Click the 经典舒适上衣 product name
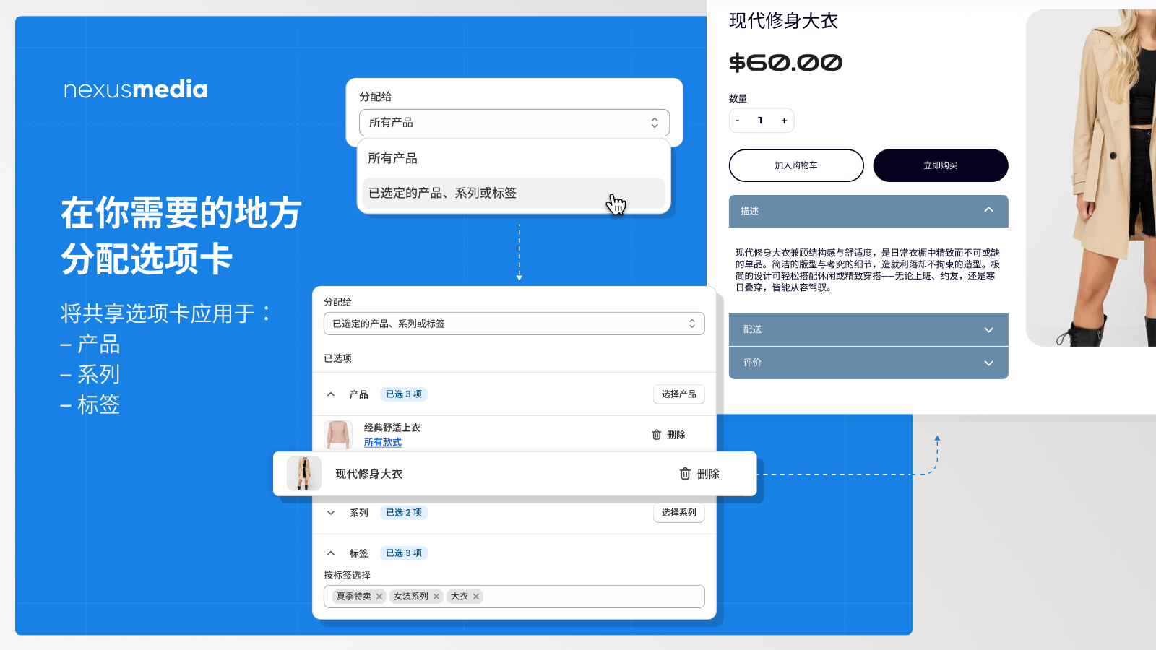The height and width of the screenshot is (650, 1156). pyautogui.click(x=392, y=428)
